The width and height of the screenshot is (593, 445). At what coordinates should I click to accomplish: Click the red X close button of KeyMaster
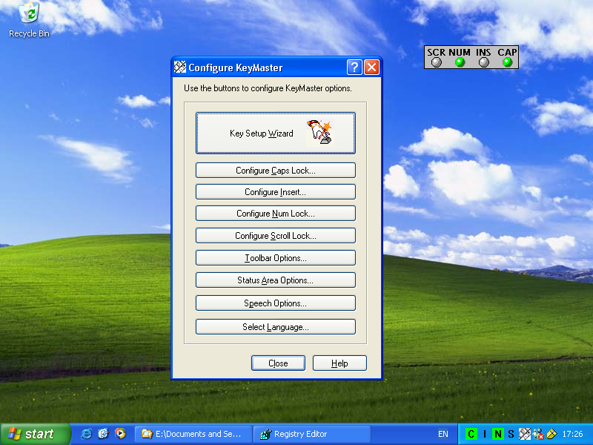pyautogui.click(x=372, y=67)
